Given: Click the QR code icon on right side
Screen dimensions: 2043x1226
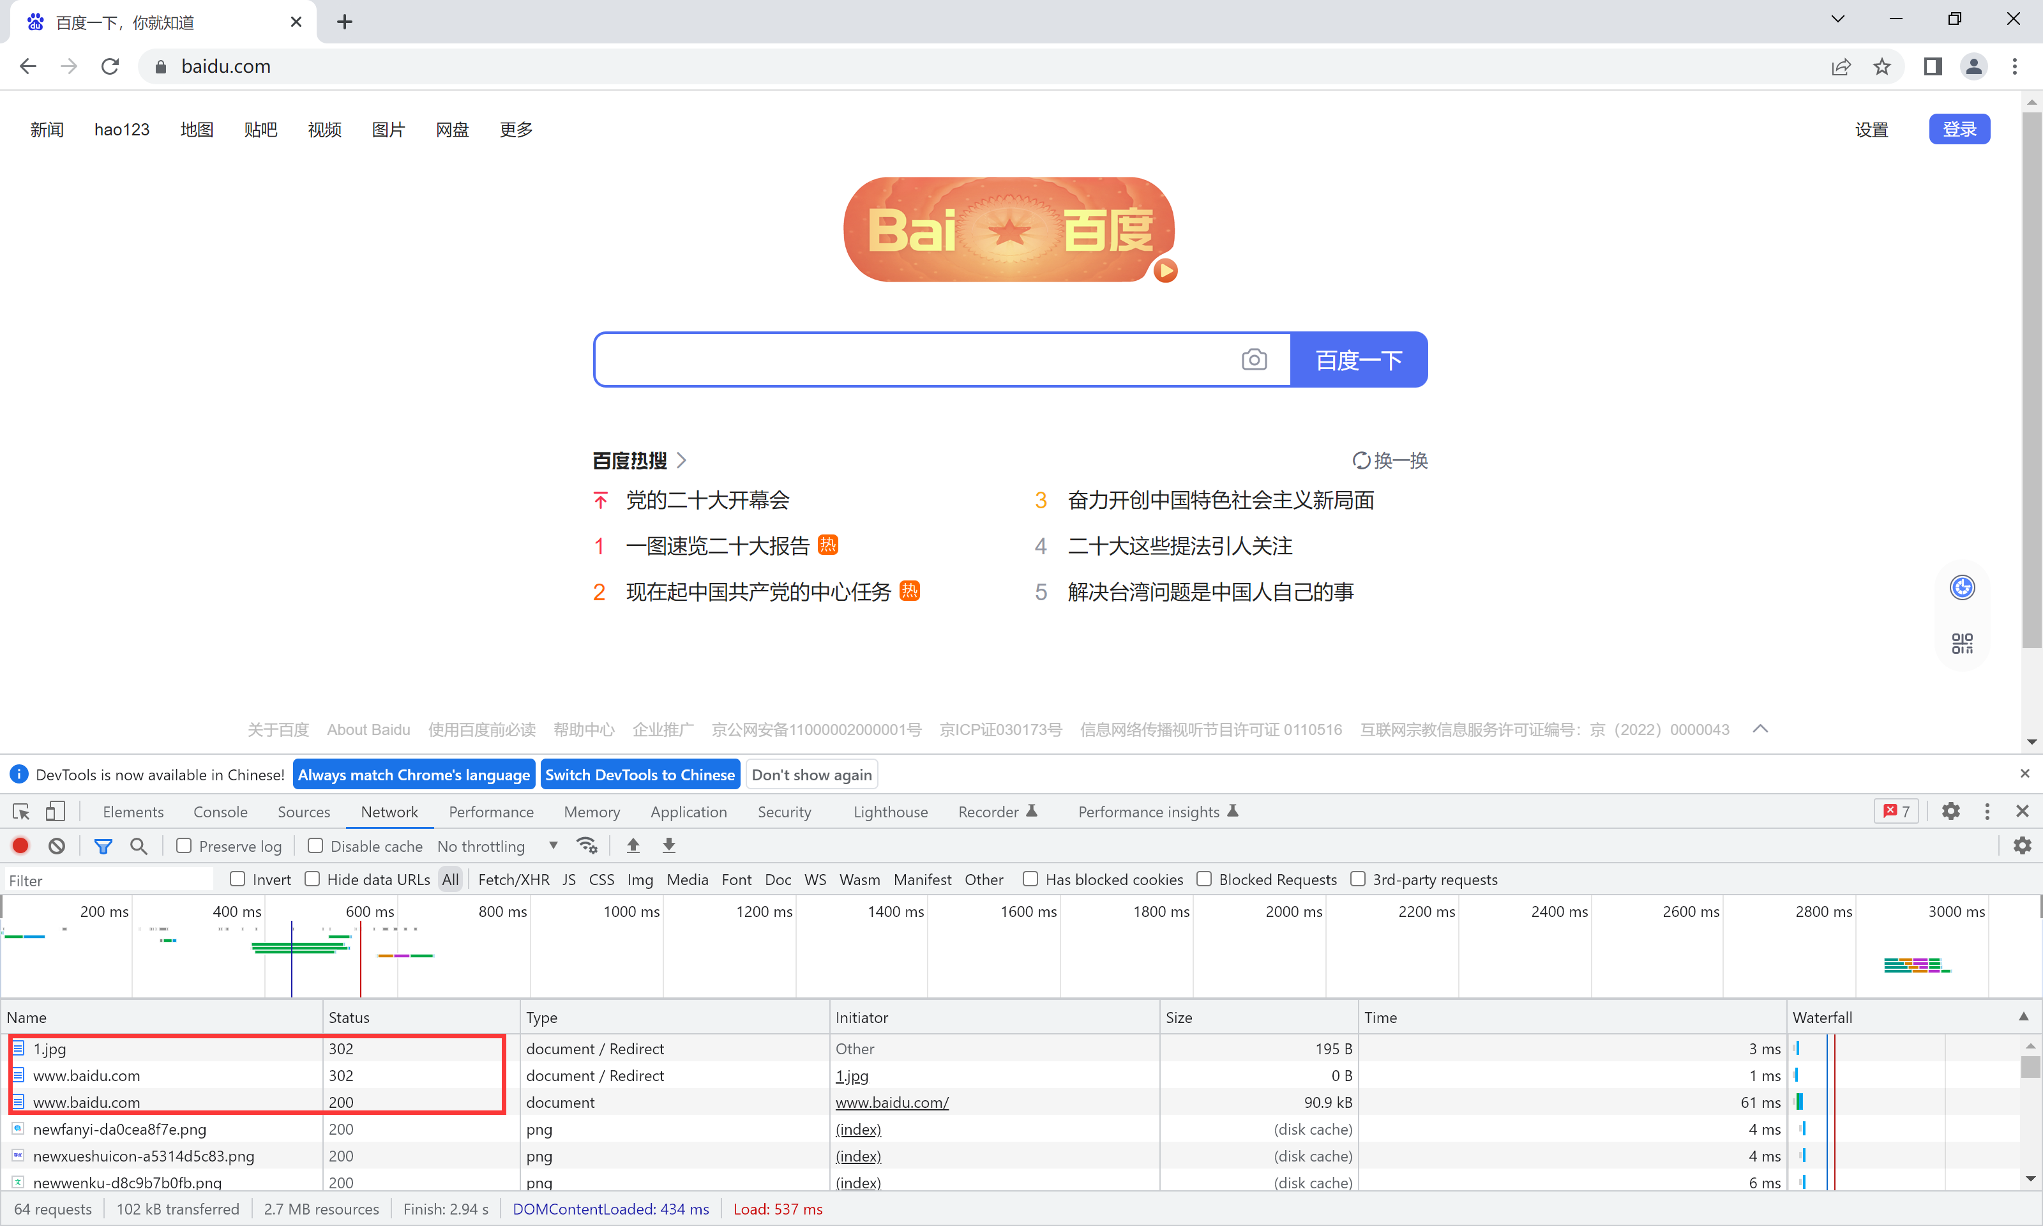Looking at the screenshot, I should pos(1962,644).
